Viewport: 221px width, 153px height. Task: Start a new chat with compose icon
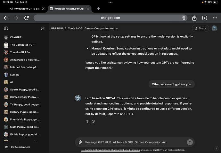(x=43, y=28)
